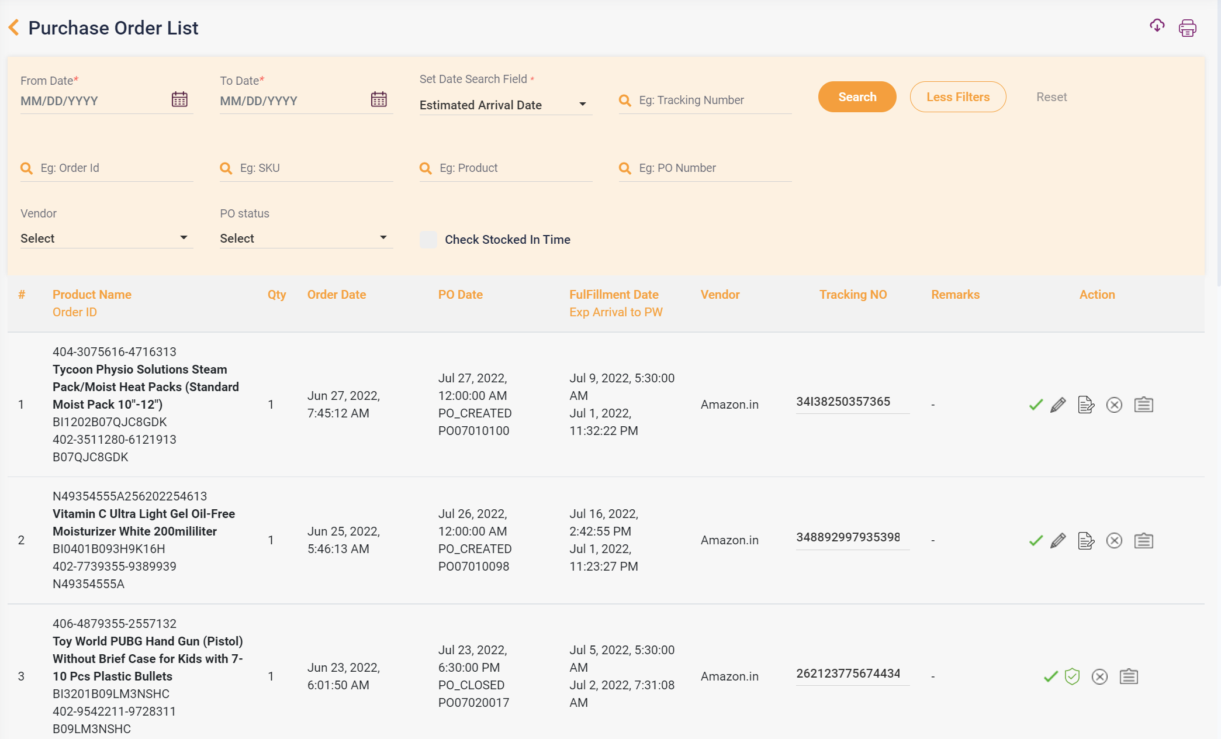Click the FulFillment Date column header
The width and height of the screenshot is (1221, 739).
[x=614, y=295]
